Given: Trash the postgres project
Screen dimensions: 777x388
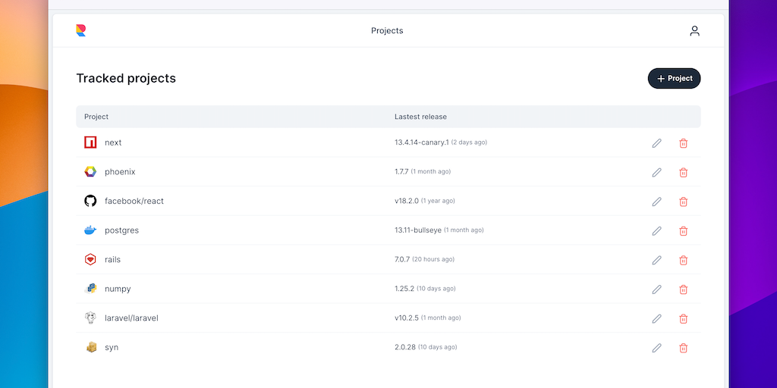Looking at the screenshot, I should click(x=683, y=230).
